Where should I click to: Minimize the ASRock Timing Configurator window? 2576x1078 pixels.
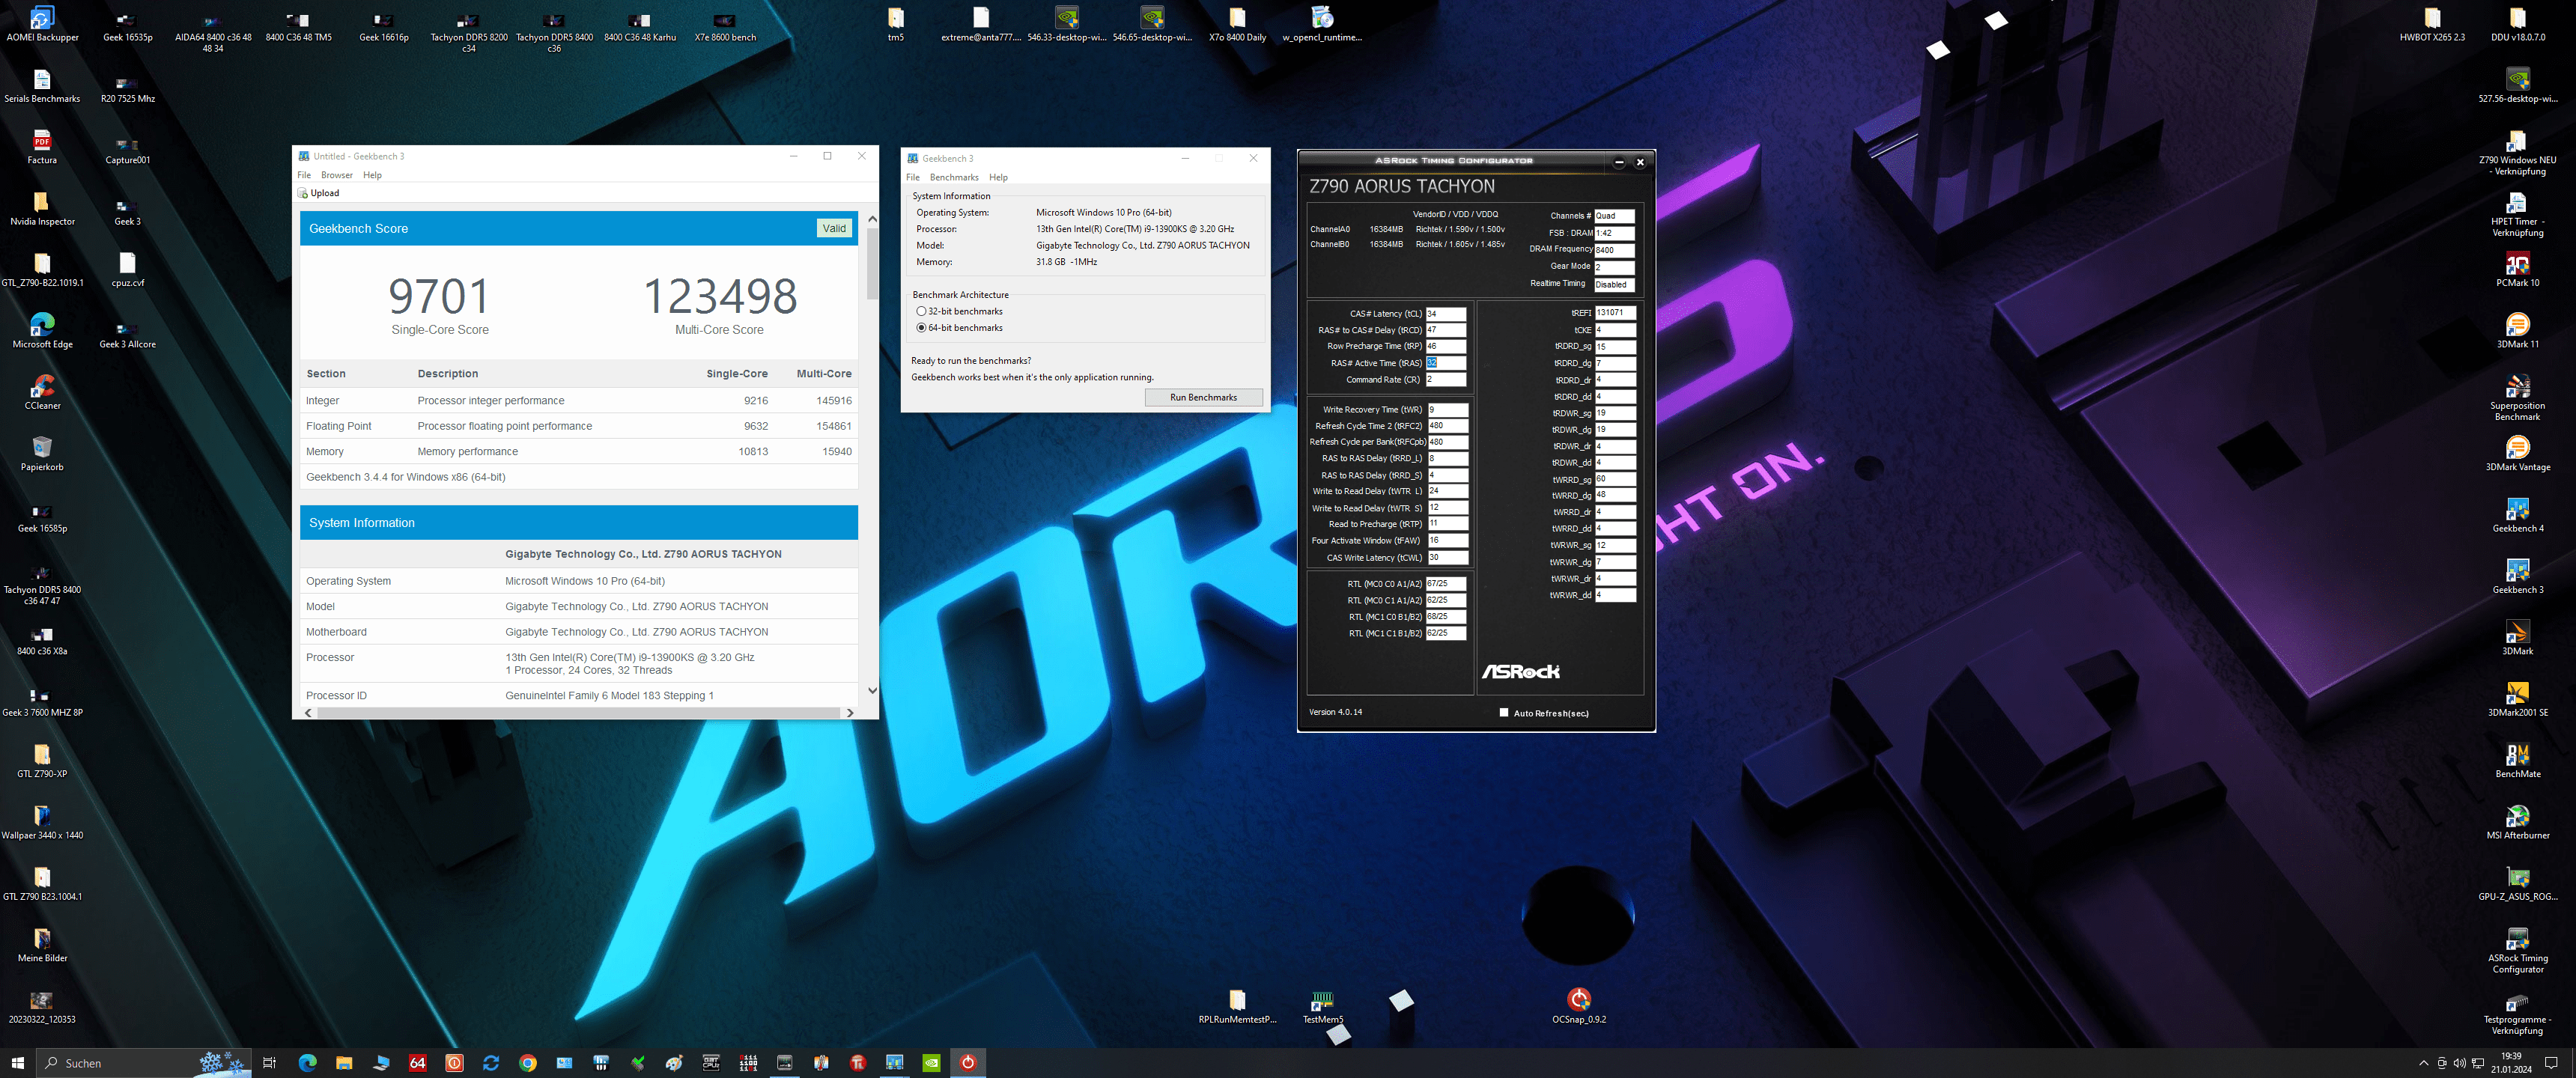pos(1619,162)
